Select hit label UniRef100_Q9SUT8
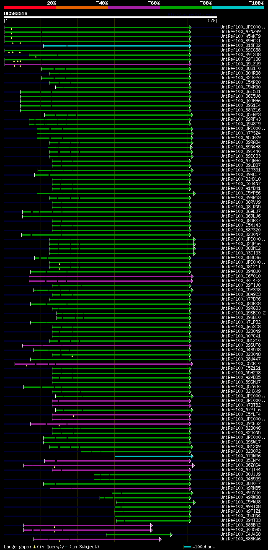 pos(240,345)
